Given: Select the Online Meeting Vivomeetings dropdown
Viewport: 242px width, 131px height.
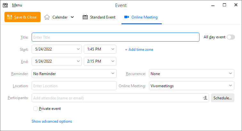Looking at the screenshot, I should pos(191,86).
